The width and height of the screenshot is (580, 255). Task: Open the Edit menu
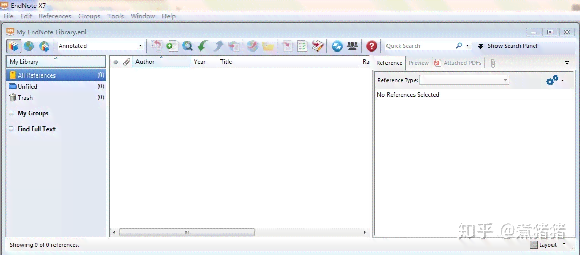tap(26, 16)
